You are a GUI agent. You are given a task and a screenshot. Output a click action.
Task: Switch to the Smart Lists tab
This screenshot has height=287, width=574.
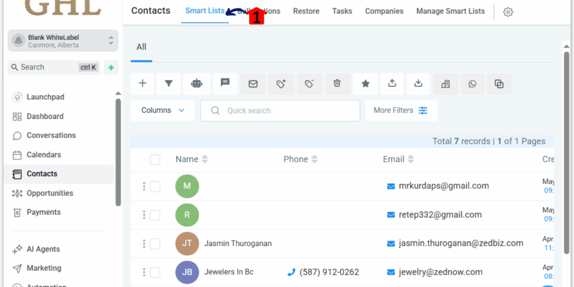point(205,11)
